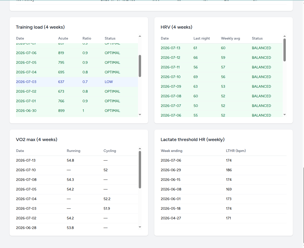This screenshot has height=248, width=304.
Task: Click BALANCED status for 2026-07-11 HRV row
Action: click(261, 67)
